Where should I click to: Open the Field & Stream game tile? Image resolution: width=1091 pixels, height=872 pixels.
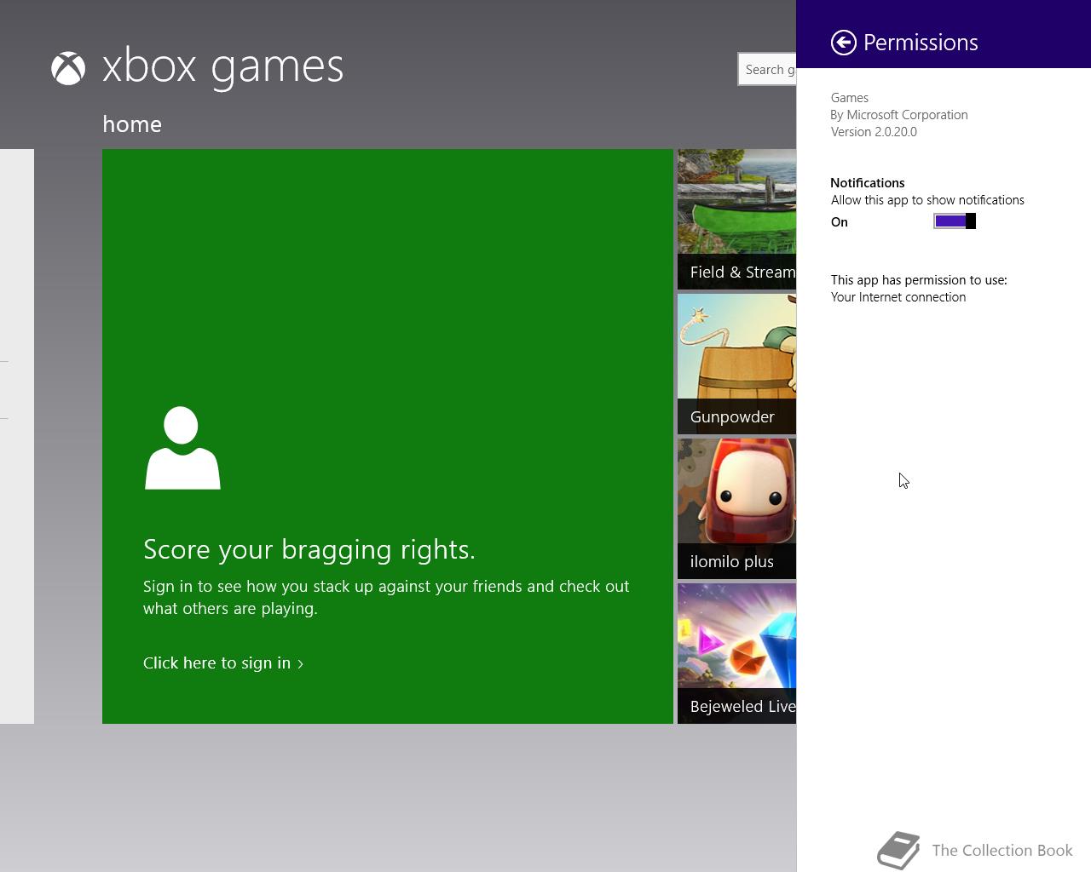(737, 220)
